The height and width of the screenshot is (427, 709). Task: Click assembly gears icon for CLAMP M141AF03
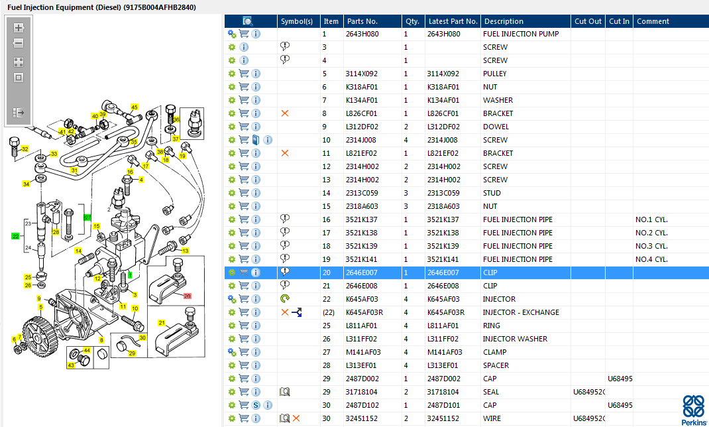232,352
